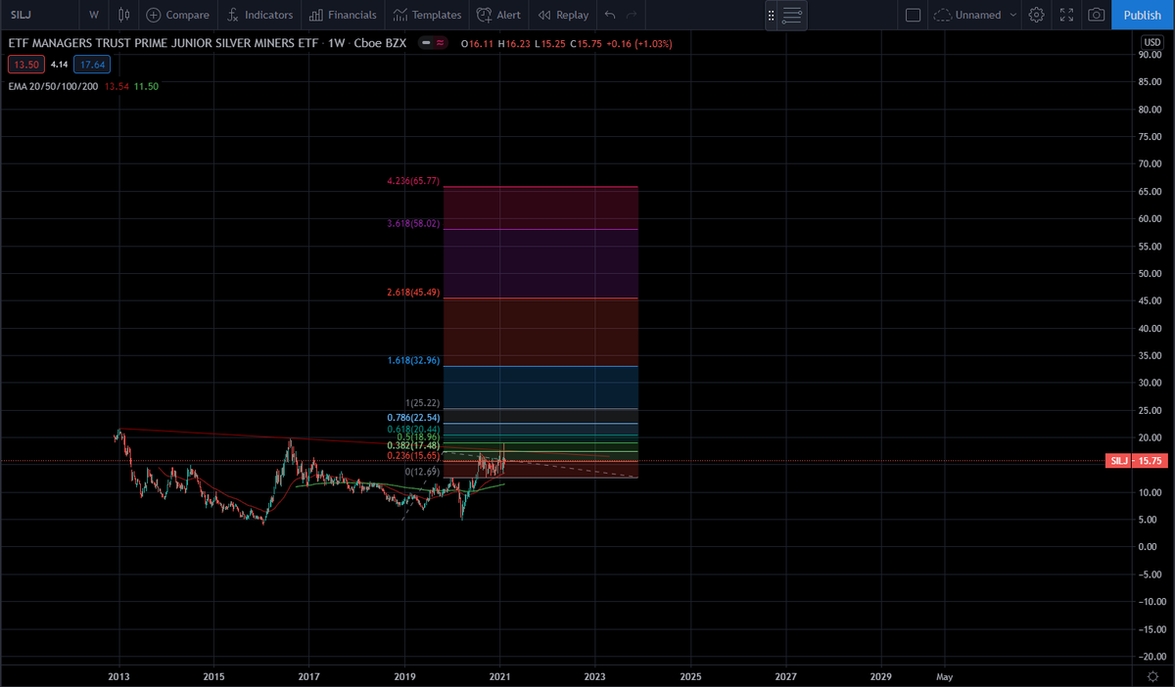Screen dimensions: 1175x687
Task: Click the 2013 label on time axis
Action: (118, 676)
